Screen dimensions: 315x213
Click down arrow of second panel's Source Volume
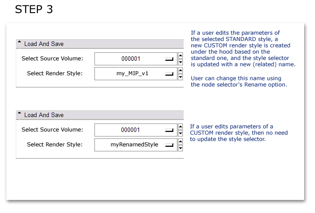click(x=181, y=133)
